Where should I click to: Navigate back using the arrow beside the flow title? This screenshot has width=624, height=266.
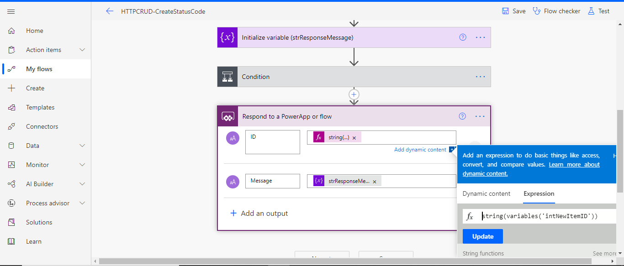coord(109,11)
